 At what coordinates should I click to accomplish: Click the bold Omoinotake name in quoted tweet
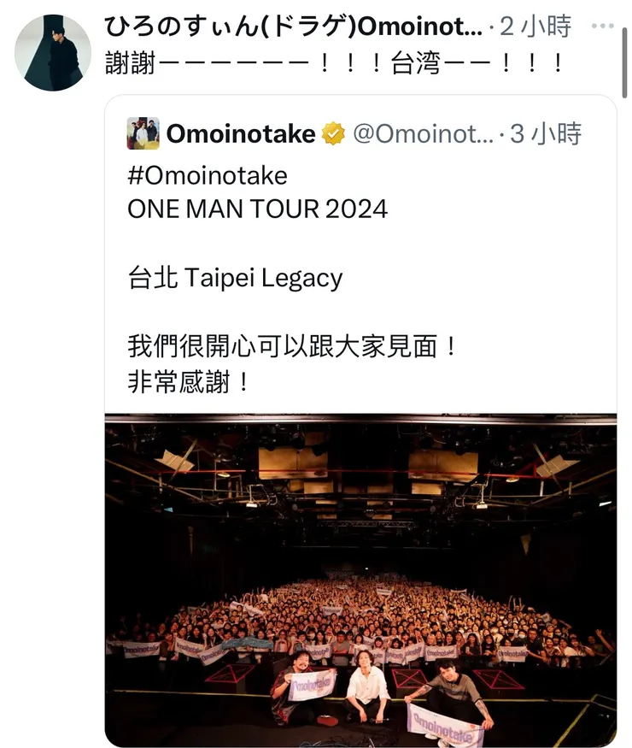[241, 133]
